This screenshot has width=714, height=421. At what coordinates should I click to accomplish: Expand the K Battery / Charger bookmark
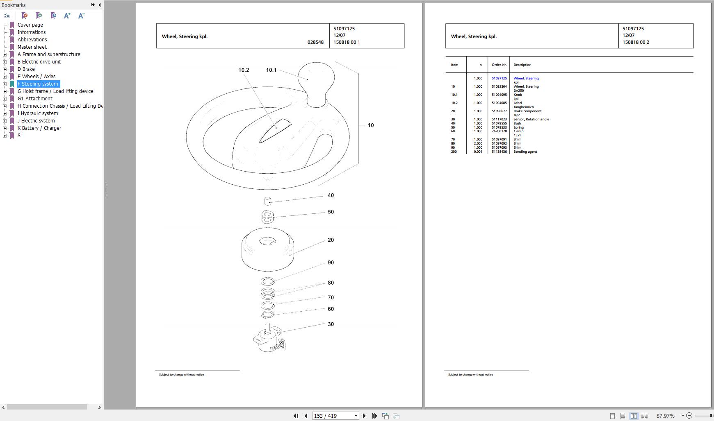click(x=5, y=128)
